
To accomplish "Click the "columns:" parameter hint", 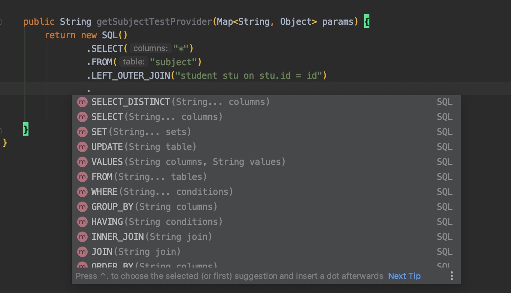I will [151, 48].
